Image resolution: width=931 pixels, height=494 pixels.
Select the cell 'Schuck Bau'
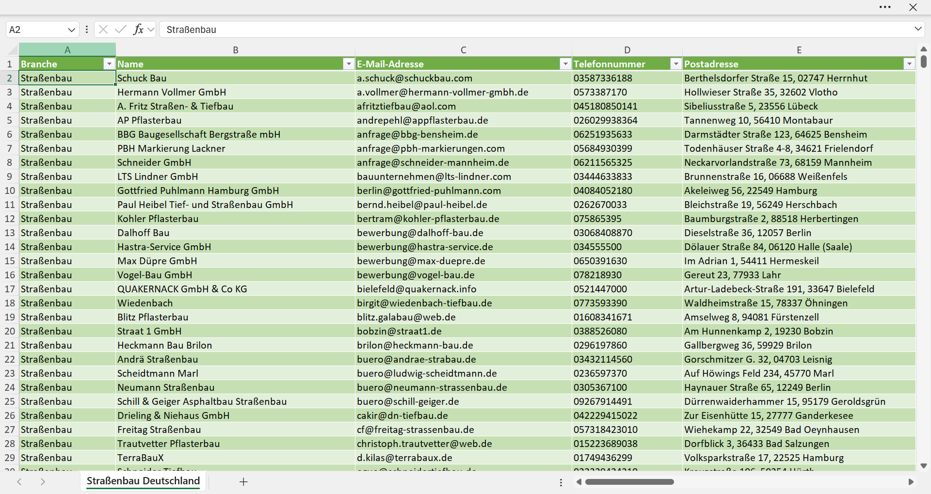(236, 78)
